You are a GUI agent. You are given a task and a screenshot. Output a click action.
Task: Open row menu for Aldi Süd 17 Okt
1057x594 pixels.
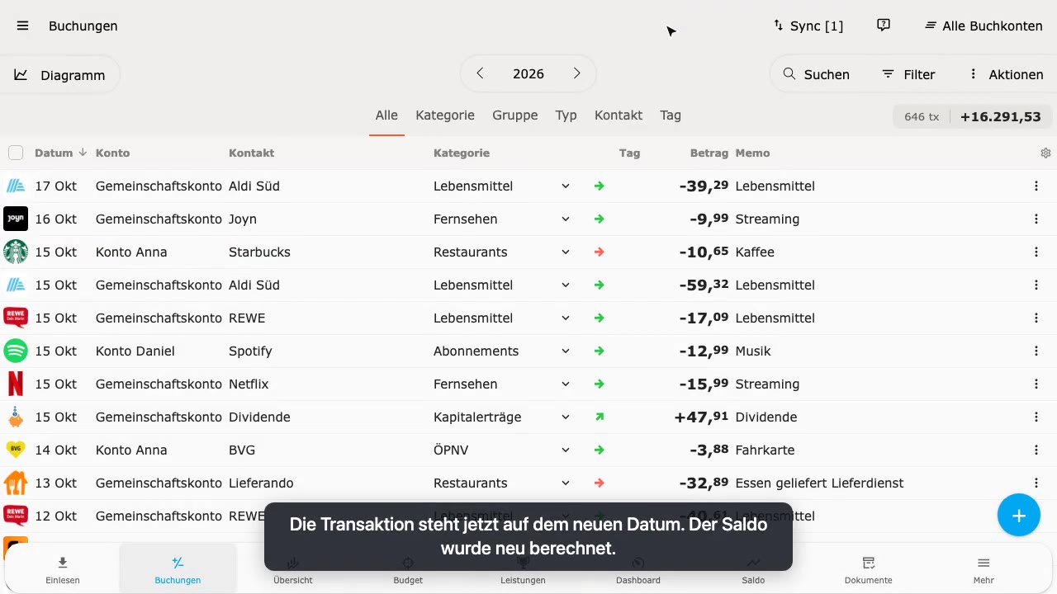point(1036,186)
